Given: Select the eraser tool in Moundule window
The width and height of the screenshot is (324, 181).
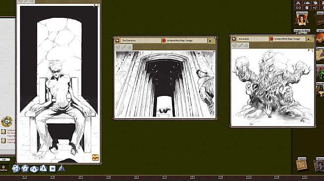Looking at the screenshot, I should (x=246, y=45).
